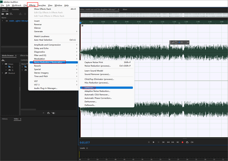Open the File menu

pos(2,6)
